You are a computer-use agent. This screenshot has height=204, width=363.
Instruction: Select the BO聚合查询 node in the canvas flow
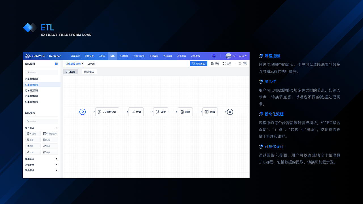[107, 112]
